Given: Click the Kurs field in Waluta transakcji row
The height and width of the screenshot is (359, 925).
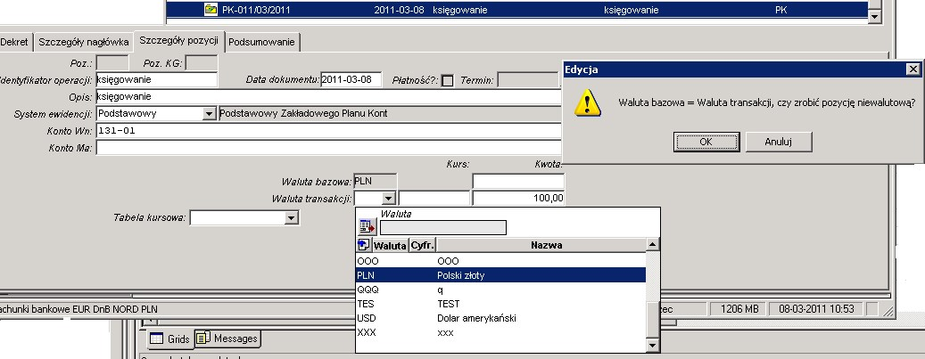Looking at the screenshot, I should 434,198.
